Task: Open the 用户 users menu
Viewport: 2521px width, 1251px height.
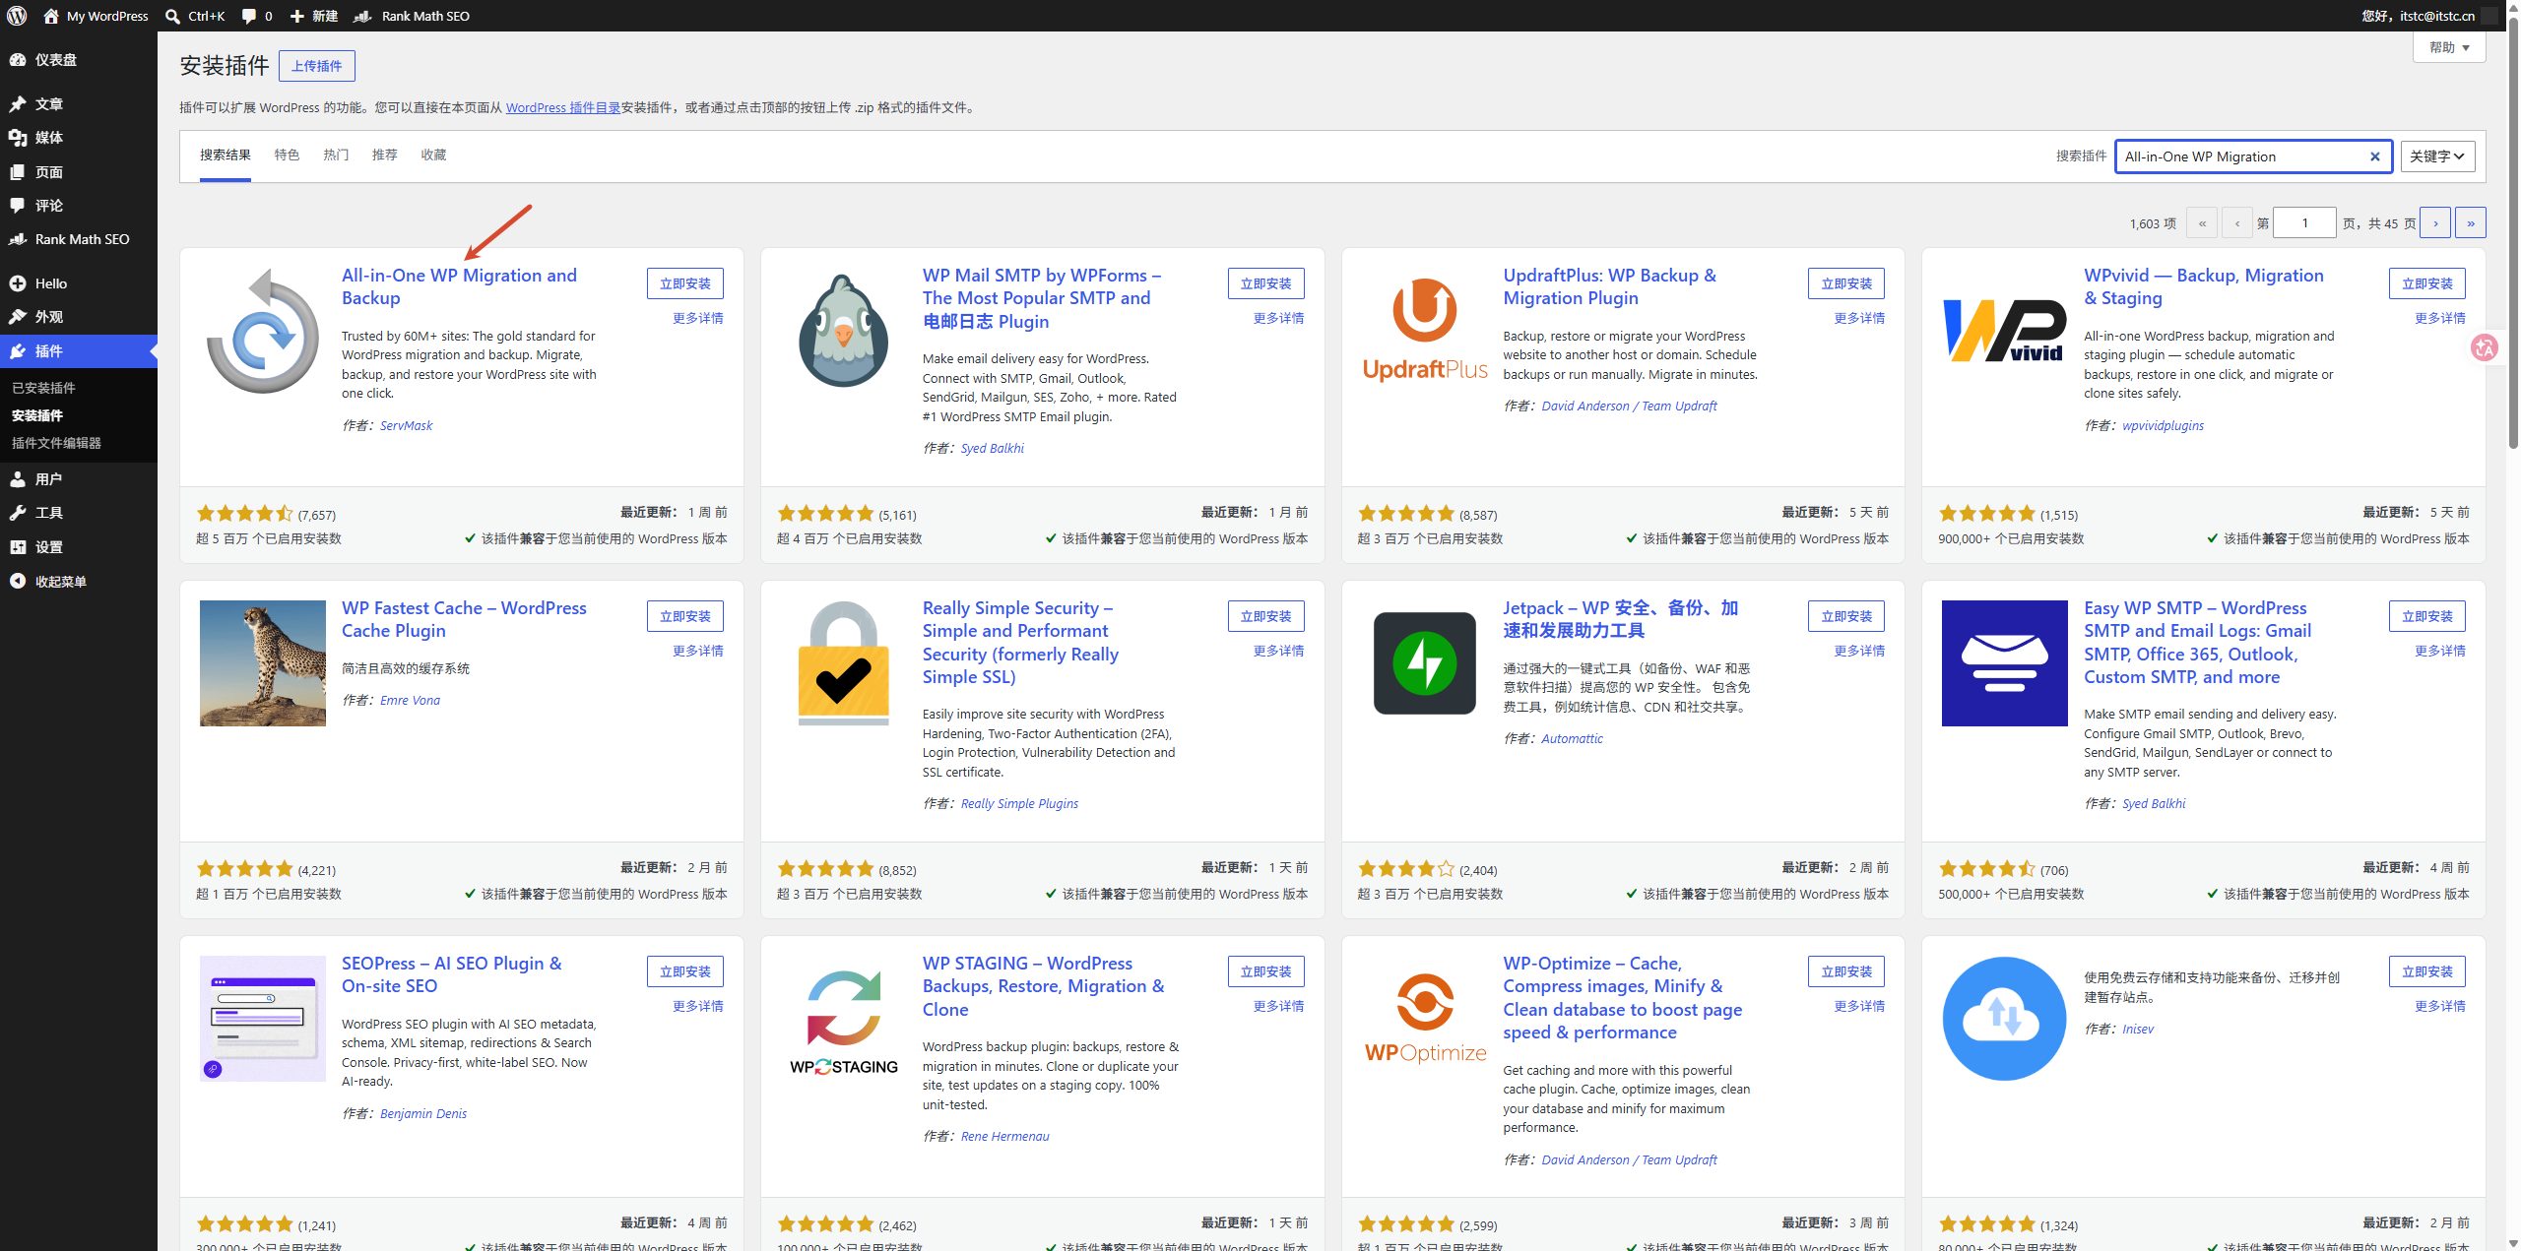Action: [79, 479]
